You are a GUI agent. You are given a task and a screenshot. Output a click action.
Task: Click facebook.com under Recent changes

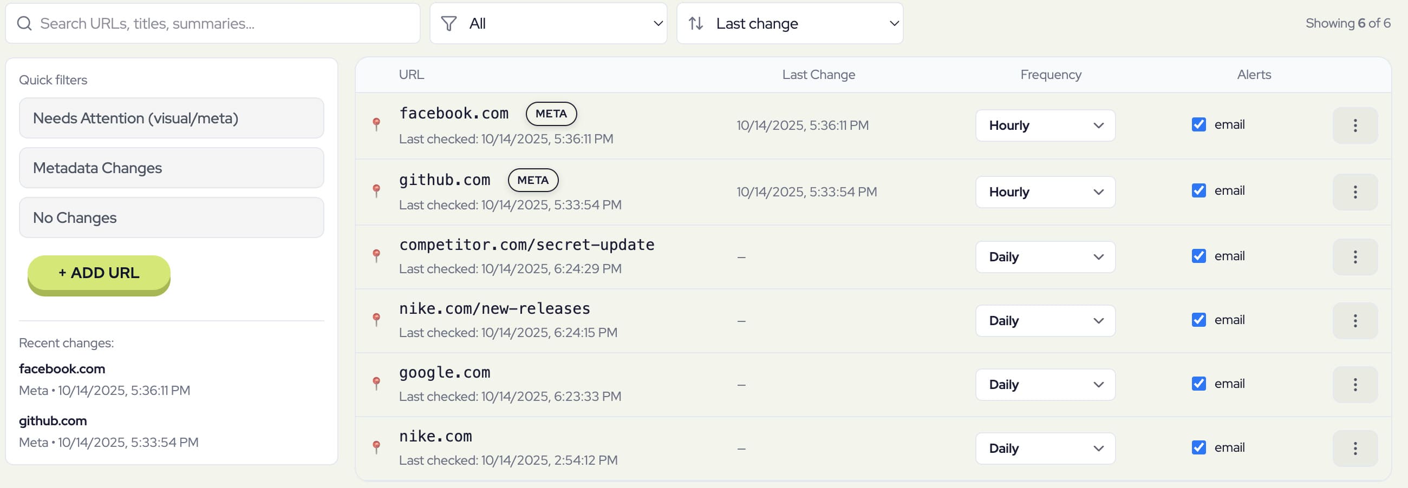coord(62,368)
